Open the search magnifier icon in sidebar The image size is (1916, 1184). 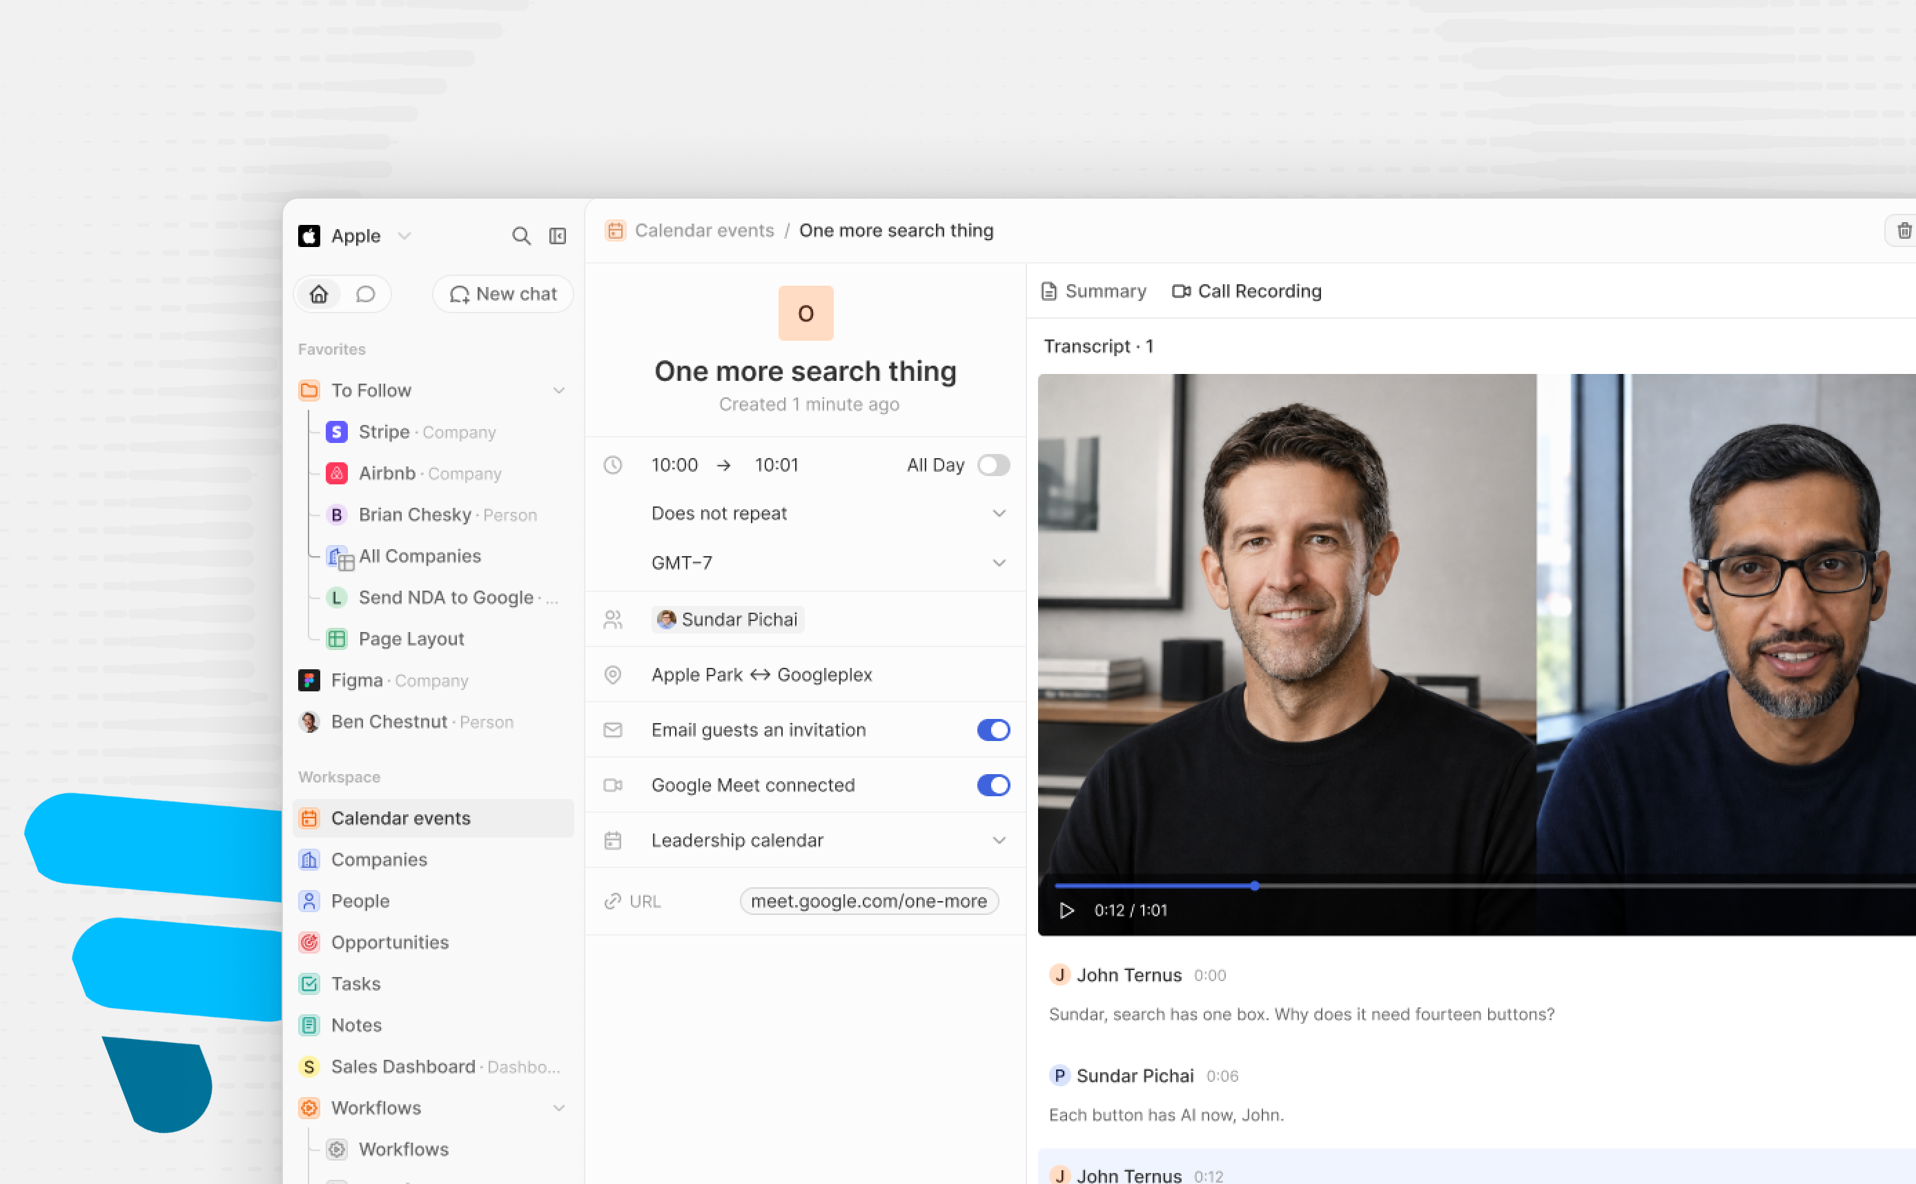521,236
